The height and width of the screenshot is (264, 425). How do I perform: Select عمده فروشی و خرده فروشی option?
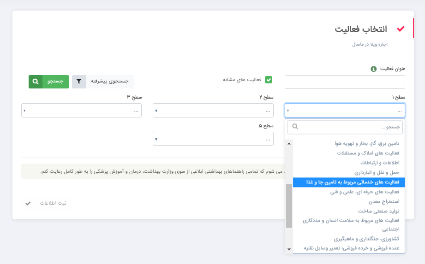[x=349, y=248]
